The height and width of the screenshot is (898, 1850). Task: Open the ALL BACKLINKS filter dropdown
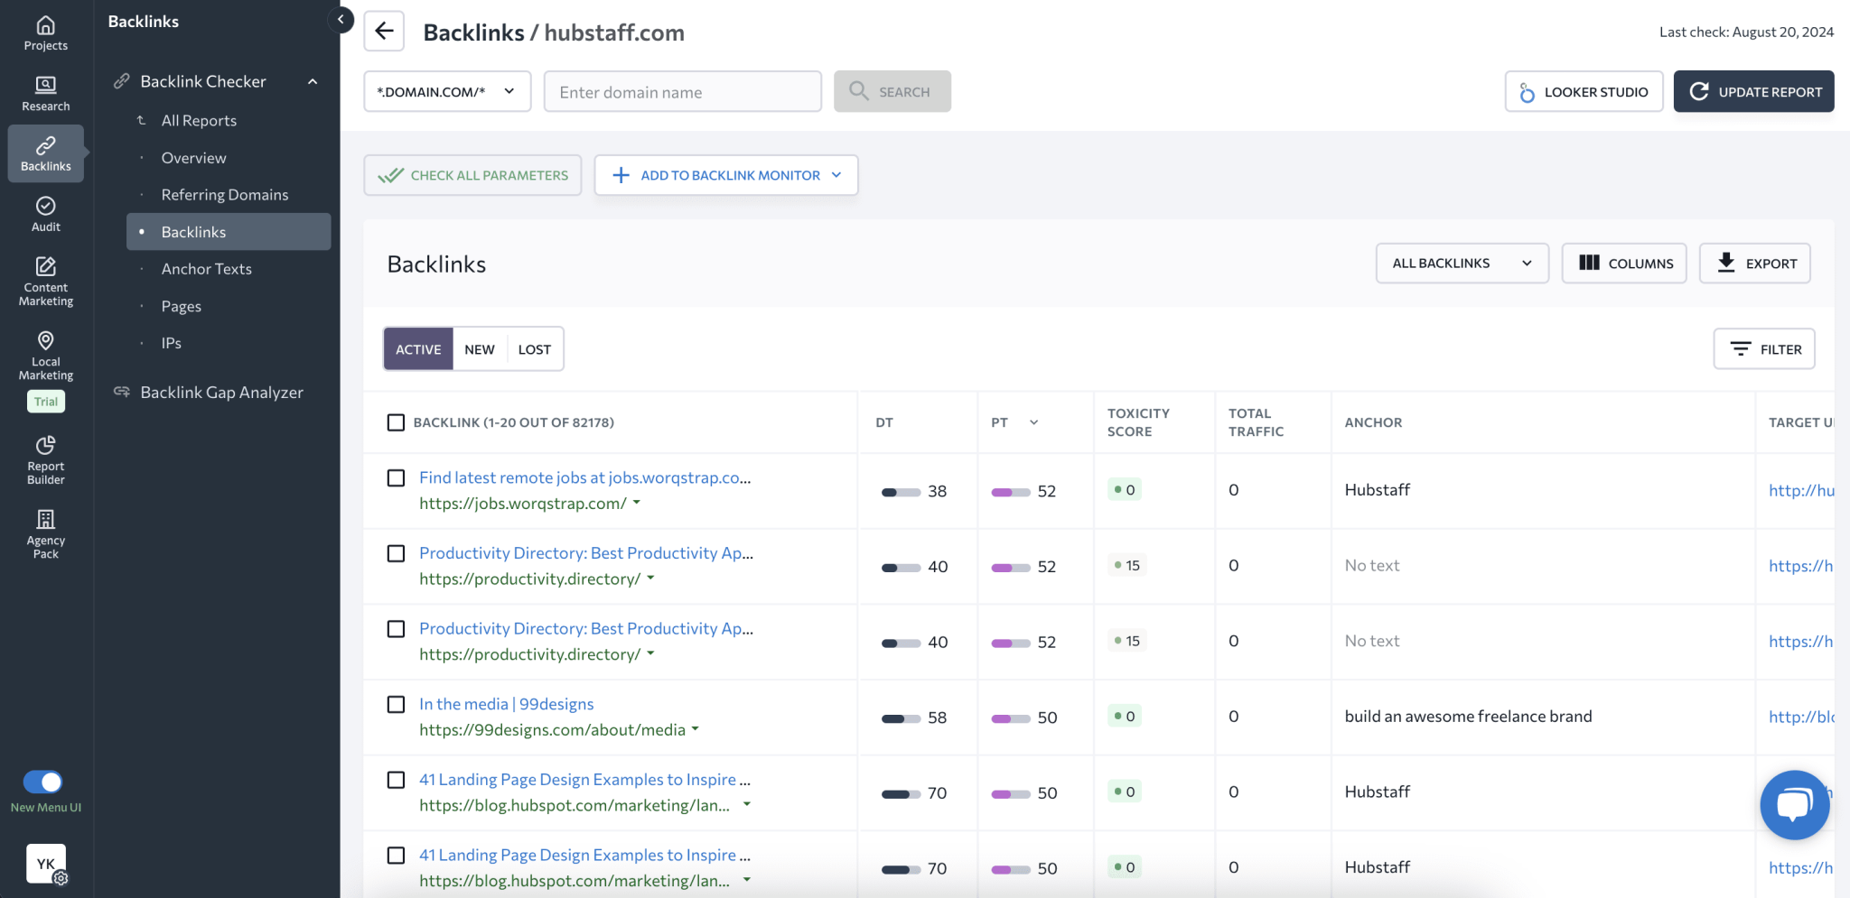click(x=1462, y=263)
